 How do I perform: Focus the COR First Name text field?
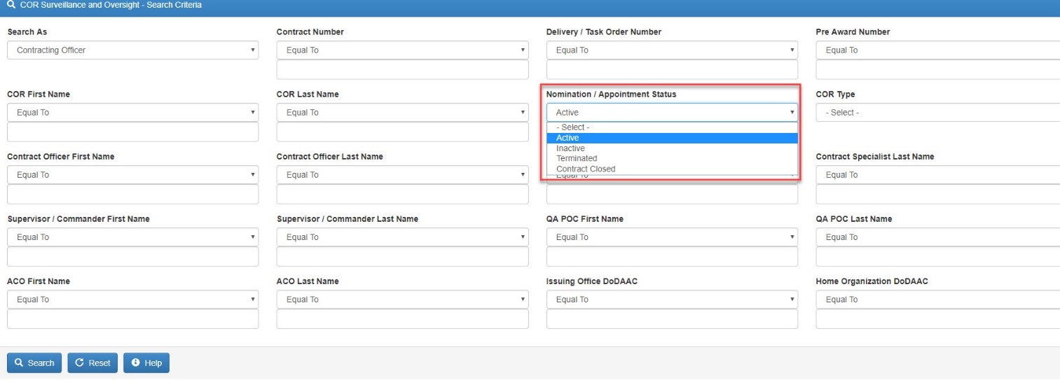132,132
